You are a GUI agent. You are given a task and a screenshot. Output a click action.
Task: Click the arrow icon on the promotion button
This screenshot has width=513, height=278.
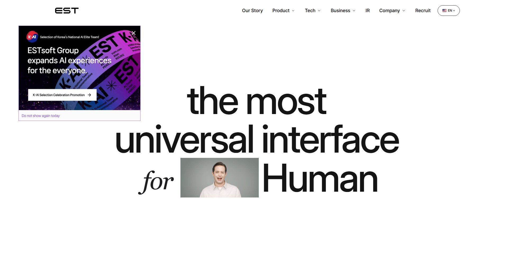89,95
